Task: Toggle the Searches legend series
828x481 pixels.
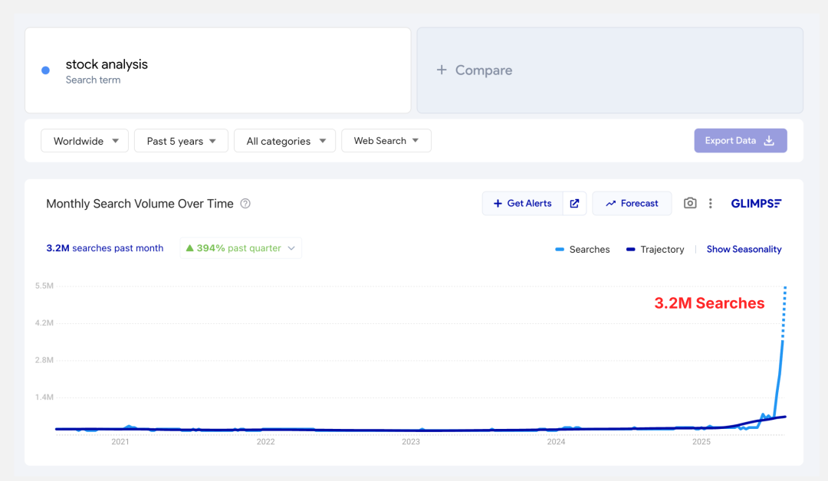Action: pyautogui.click(x=582, y=250)
